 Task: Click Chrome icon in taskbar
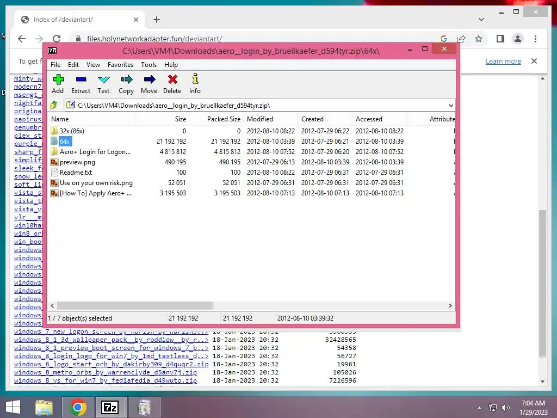coord(77,407)
